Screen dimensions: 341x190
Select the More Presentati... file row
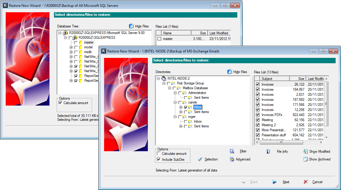[289, 130]
